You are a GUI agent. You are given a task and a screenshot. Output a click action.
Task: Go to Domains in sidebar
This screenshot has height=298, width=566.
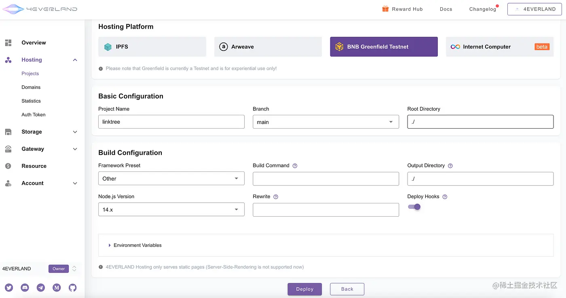click(x=31, y=87)
